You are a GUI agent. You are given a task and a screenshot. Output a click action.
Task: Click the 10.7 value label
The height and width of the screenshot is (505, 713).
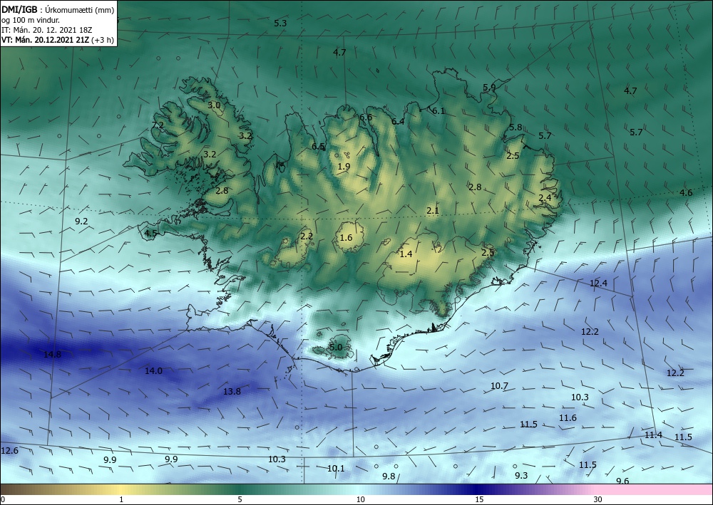(499, 386)
